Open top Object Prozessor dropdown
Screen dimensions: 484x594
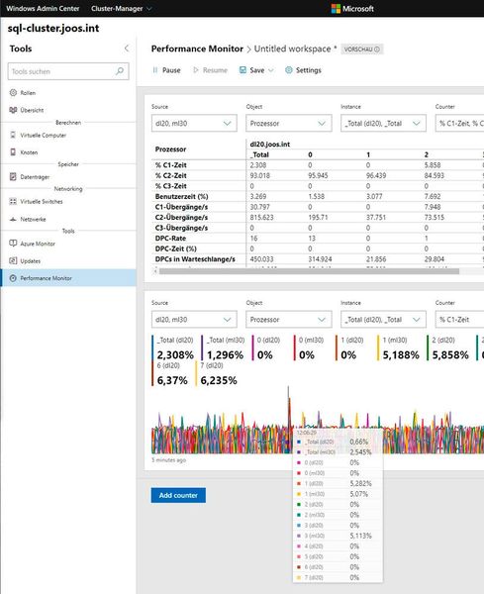[x=289, y=123]
